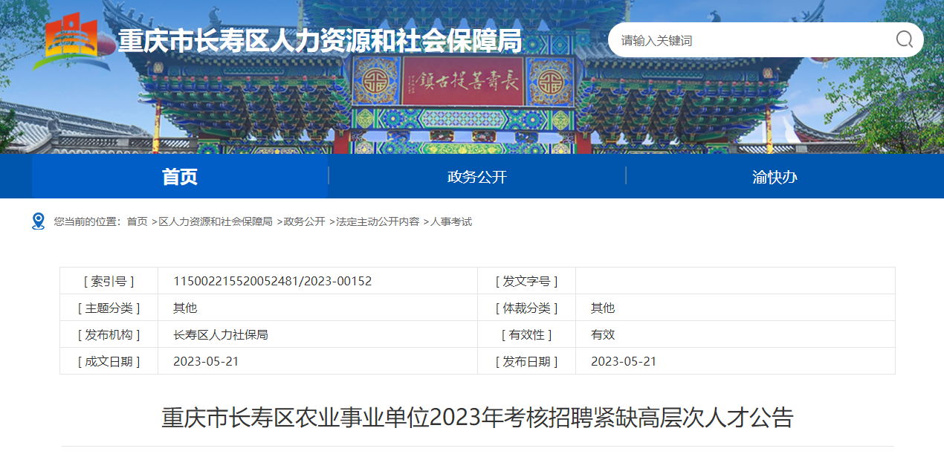This screenshot has height=460, width=944.
Task: Click the location pin icon in breadcrumb
Action: [39, 221]
